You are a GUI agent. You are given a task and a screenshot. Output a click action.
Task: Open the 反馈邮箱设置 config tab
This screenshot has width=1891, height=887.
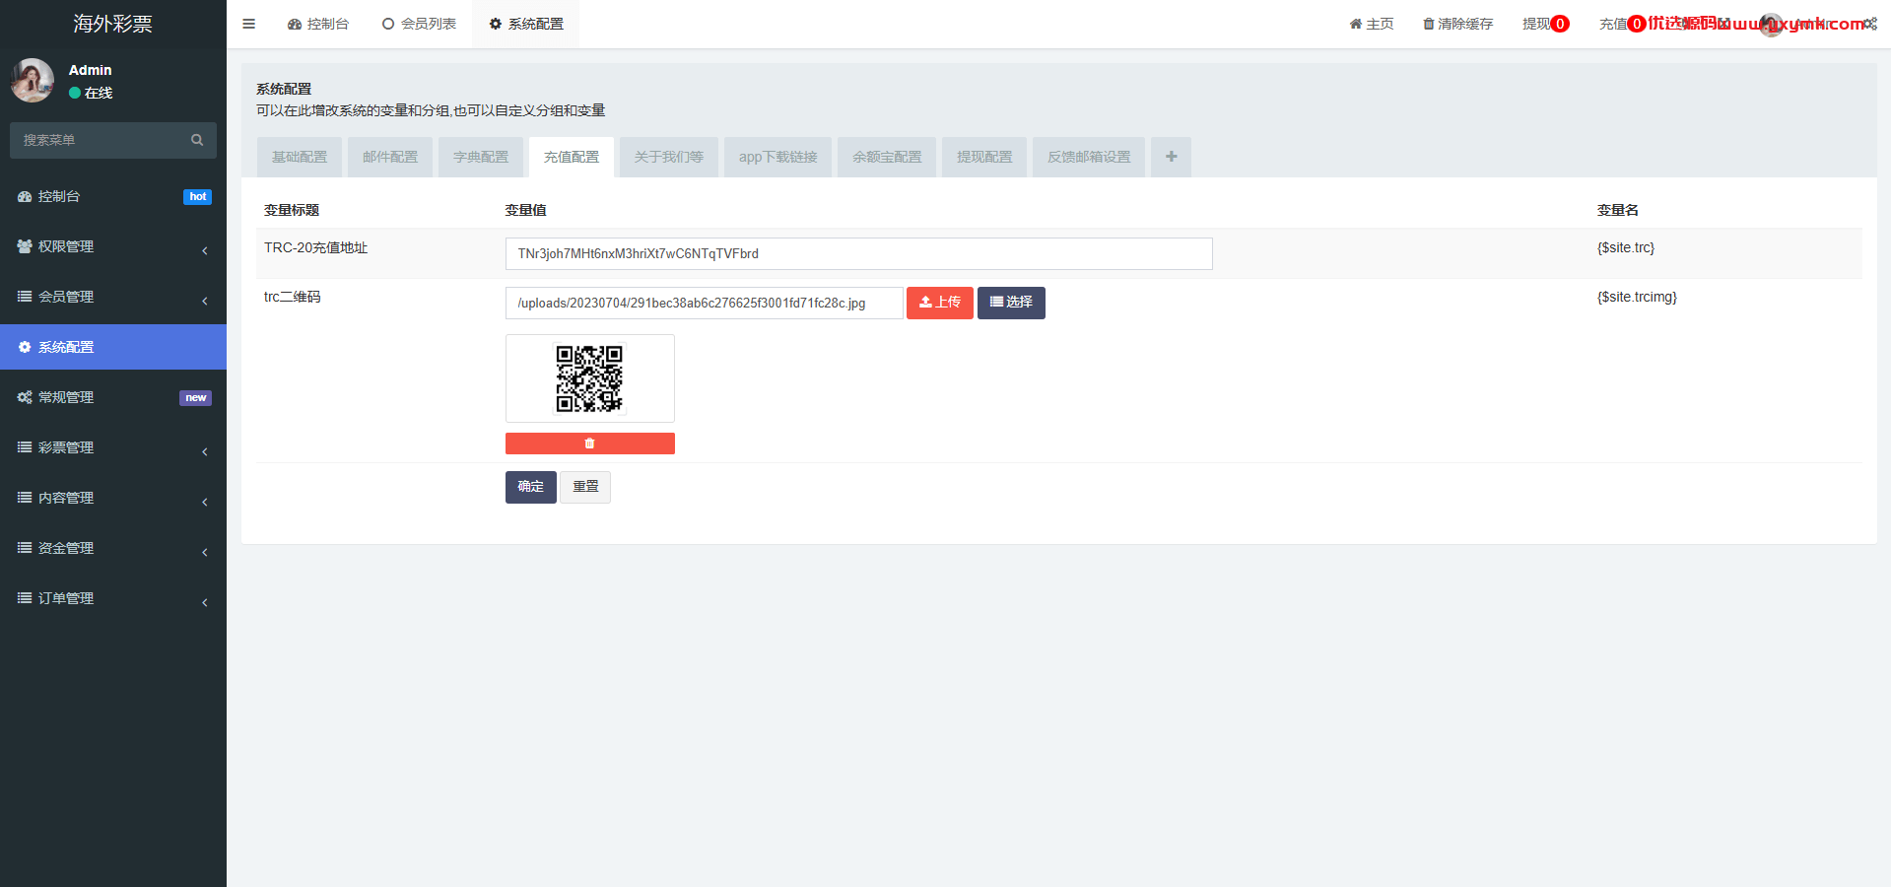[1089, 157]
